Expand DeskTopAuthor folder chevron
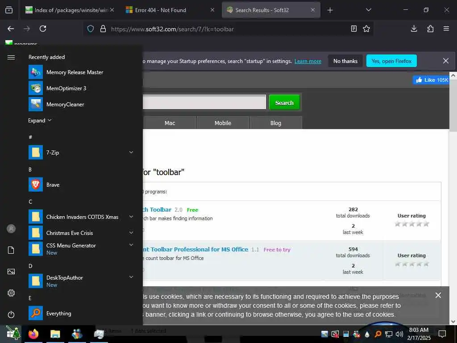Viewport: 457px width, 343px height. point(131,277)
